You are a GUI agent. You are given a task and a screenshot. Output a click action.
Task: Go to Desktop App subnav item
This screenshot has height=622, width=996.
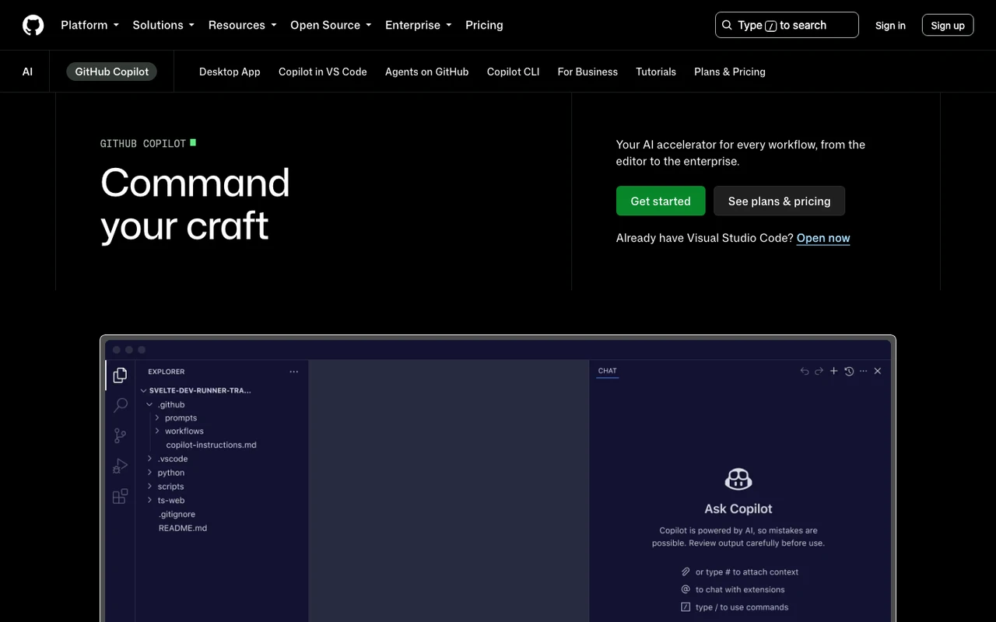pyautogui.click(x=230, y=72)
